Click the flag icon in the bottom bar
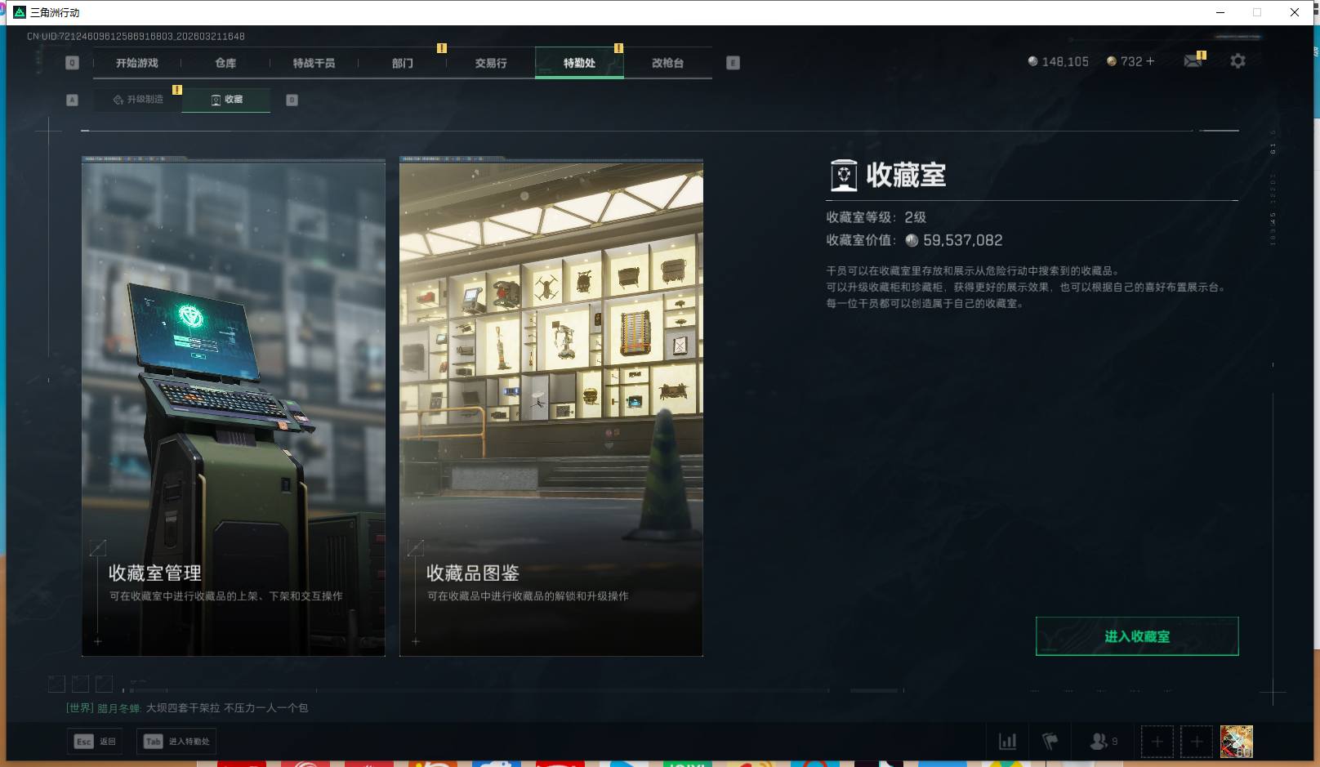 tap(1050, 741)
